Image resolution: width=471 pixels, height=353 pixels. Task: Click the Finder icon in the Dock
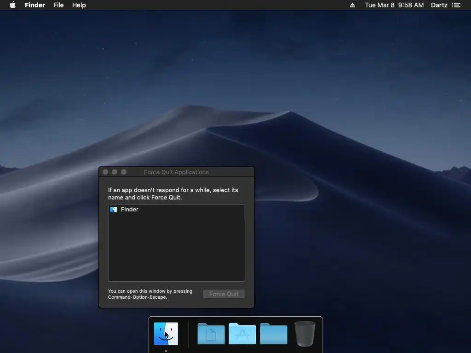coord(166,334)
